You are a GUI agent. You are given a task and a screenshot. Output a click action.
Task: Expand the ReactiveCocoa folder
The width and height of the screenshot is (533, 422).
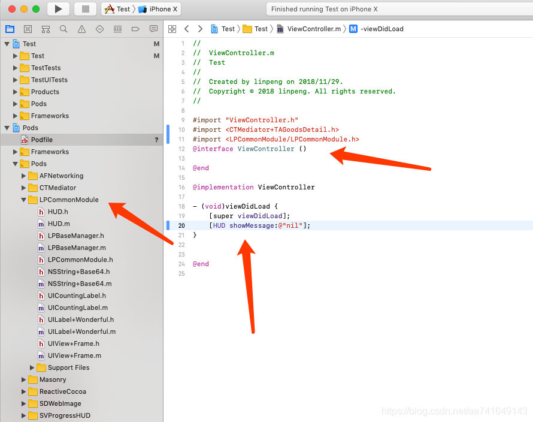coord(23,391)
